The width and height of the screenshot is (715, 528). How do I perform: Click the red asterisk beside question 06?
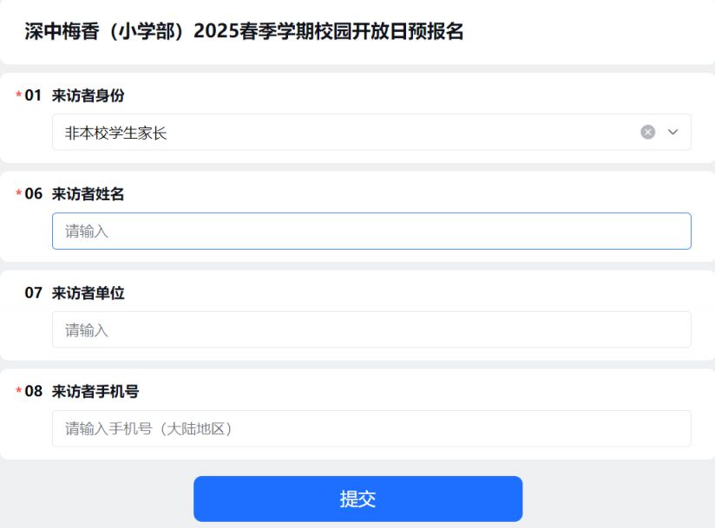(19, 193)
